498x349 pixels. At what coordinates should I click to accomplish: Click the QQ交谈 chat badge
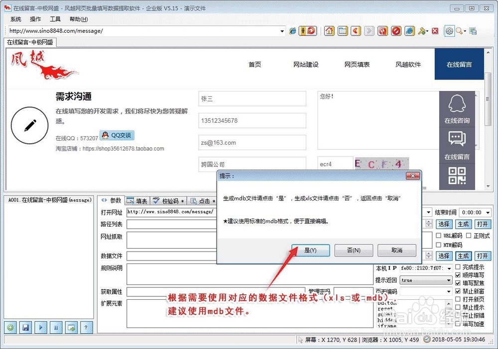117,135
